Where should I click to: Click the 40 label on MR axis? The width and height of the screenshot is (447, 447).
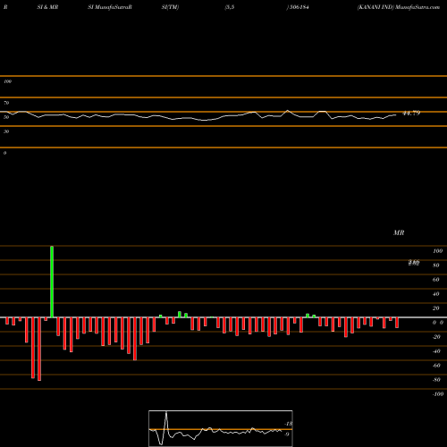coord(436,294)
